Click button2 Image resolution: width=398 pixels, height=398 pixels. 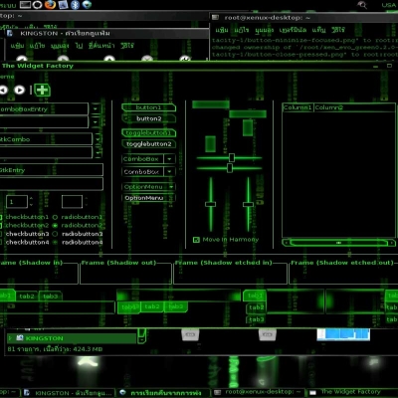click(148, 118)
